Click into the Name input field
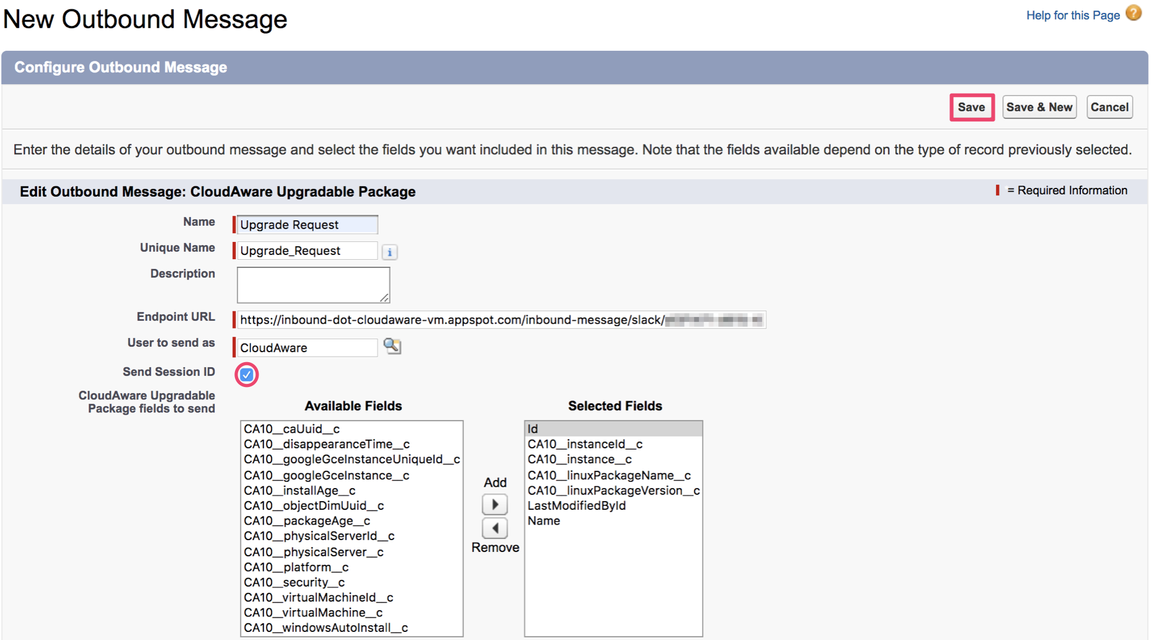This screenshot has height=640, width=1151. coord(307,224)
